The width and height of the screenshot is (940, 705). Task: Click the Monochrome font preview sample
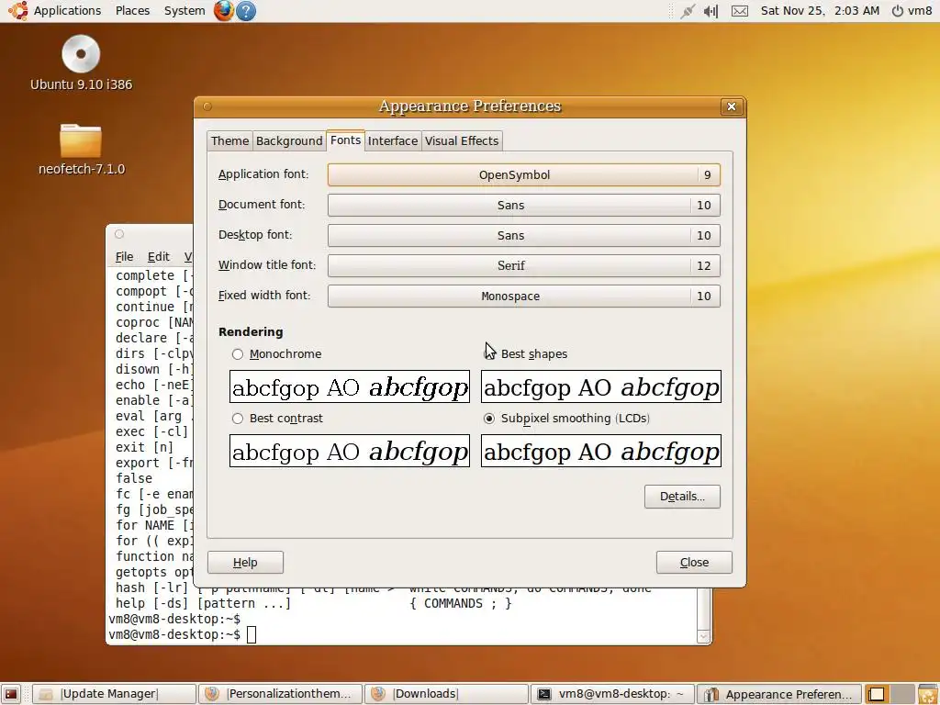[x=350, y=386]
